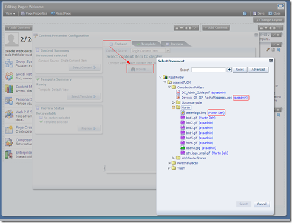Click the Search input field
Image resolution: width=292 pixels, height=223 pixels.
click(208, 70)
